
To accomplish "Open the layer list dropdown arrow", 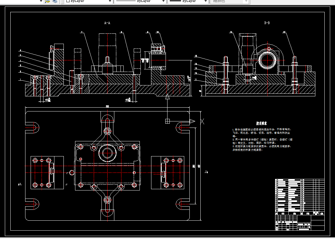I will (41, 1).
